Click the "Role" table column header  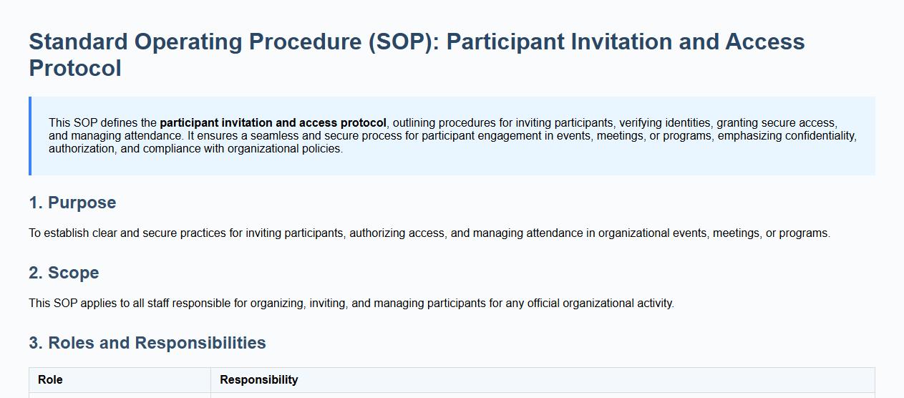click(50, 380)
